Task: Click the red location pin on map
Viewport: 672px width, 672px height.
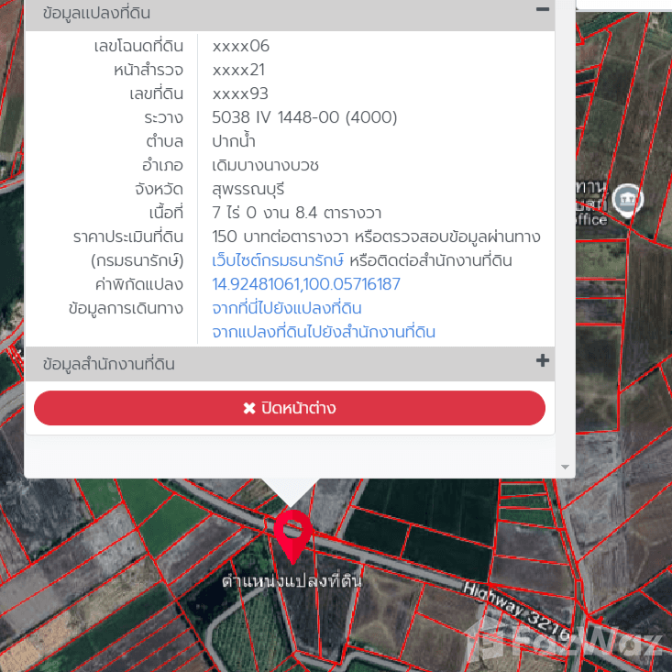Action: (292, 533)
